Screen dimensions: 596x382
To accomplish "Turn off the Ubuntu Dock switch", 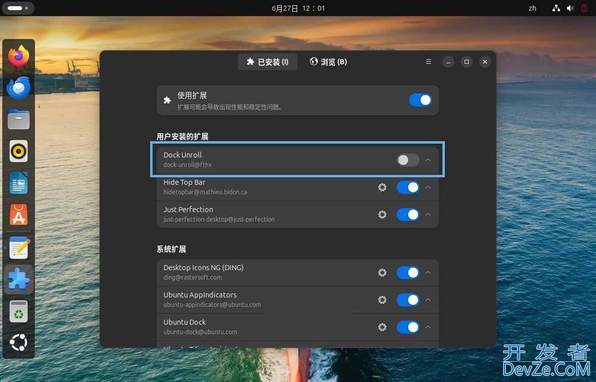I will 408,327.
